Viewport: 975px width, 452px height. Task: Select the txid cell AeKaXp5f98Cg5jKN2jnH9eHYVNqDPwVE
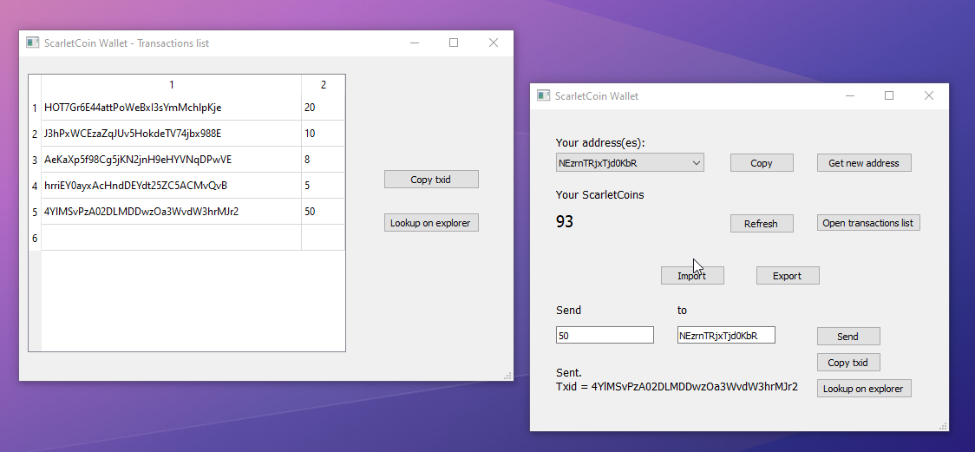coord(171,160)
